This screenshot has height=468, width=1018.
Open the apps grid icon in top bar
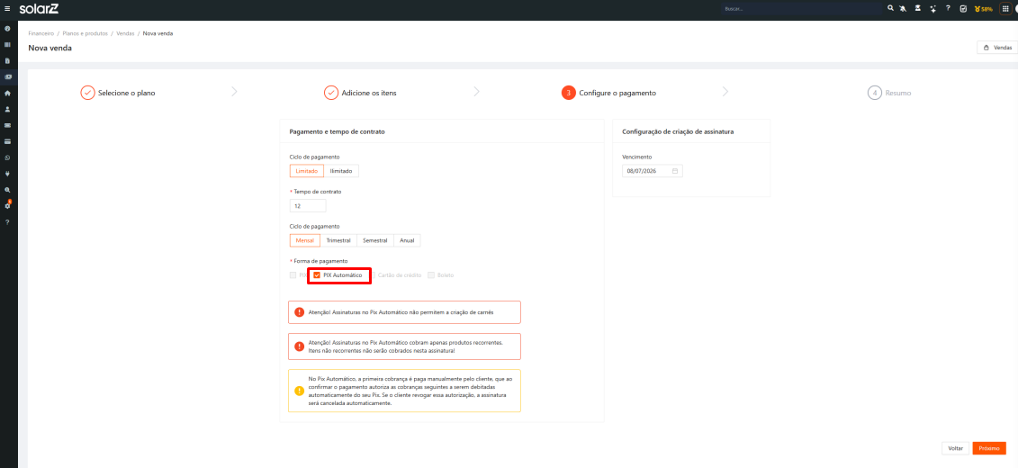tap(1005, 9)
